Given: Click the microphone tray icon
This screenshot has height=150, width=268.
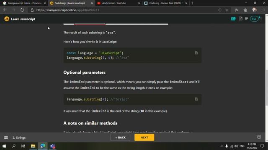Looking at the screenshot, I should tap(227, 146).
